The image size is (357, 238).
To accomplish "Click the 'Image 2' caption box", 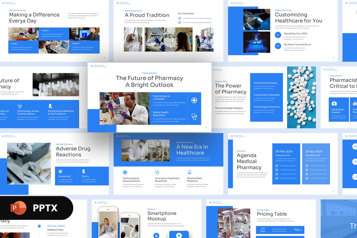I will click(54, 34).
